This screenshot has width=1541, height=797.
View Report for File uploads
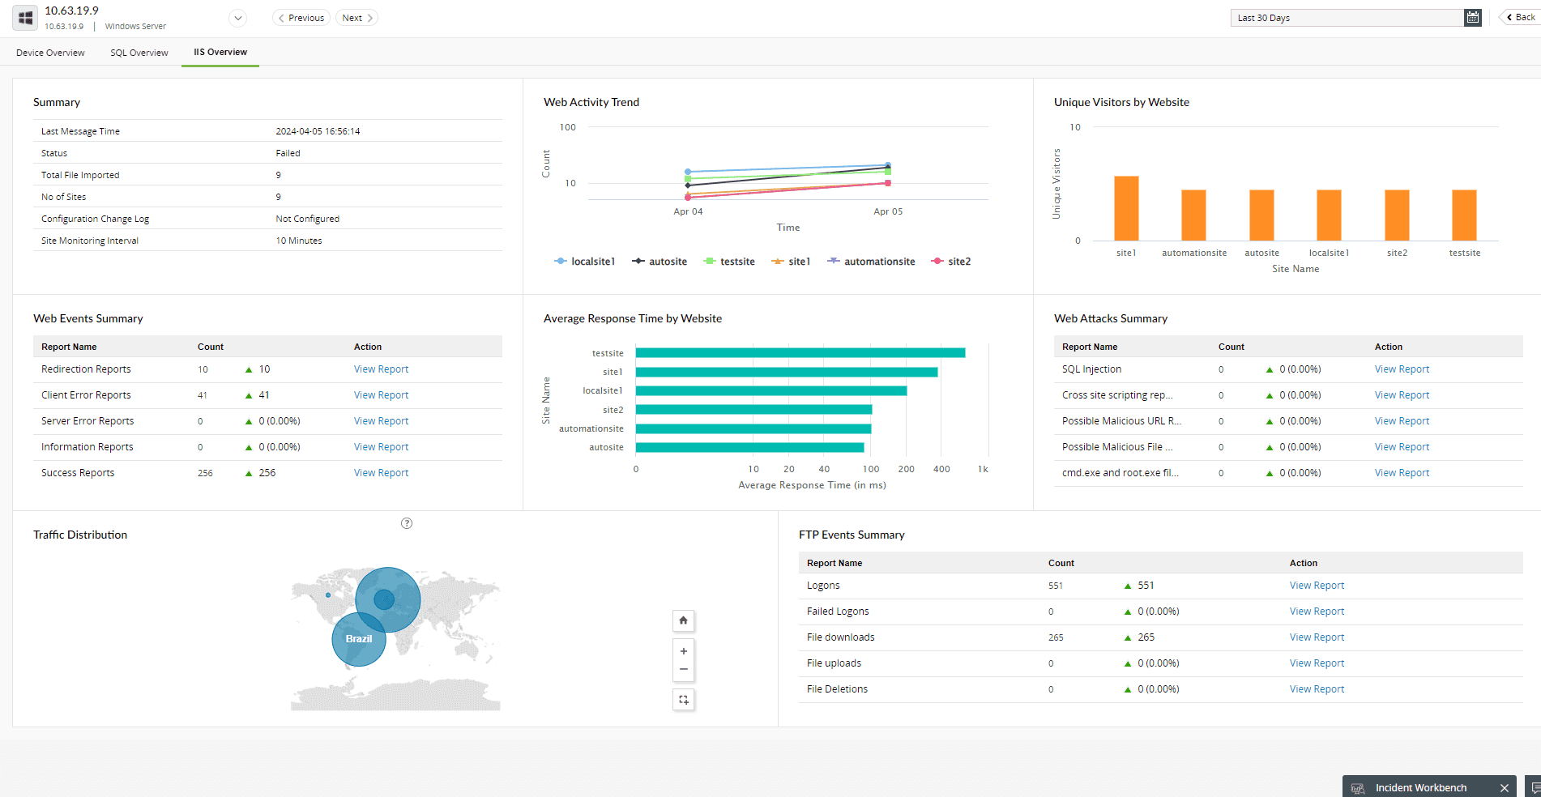click(x=1317, y=663)
